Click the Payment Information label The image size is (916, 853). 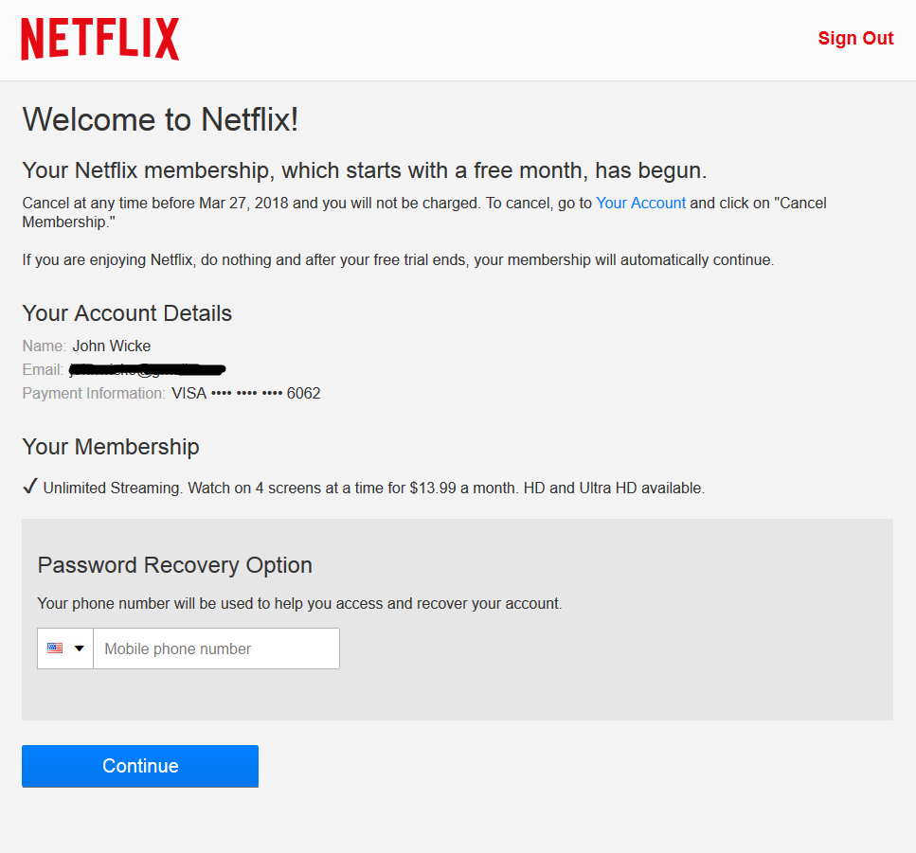pyautogui.click(x=94, y=393)
